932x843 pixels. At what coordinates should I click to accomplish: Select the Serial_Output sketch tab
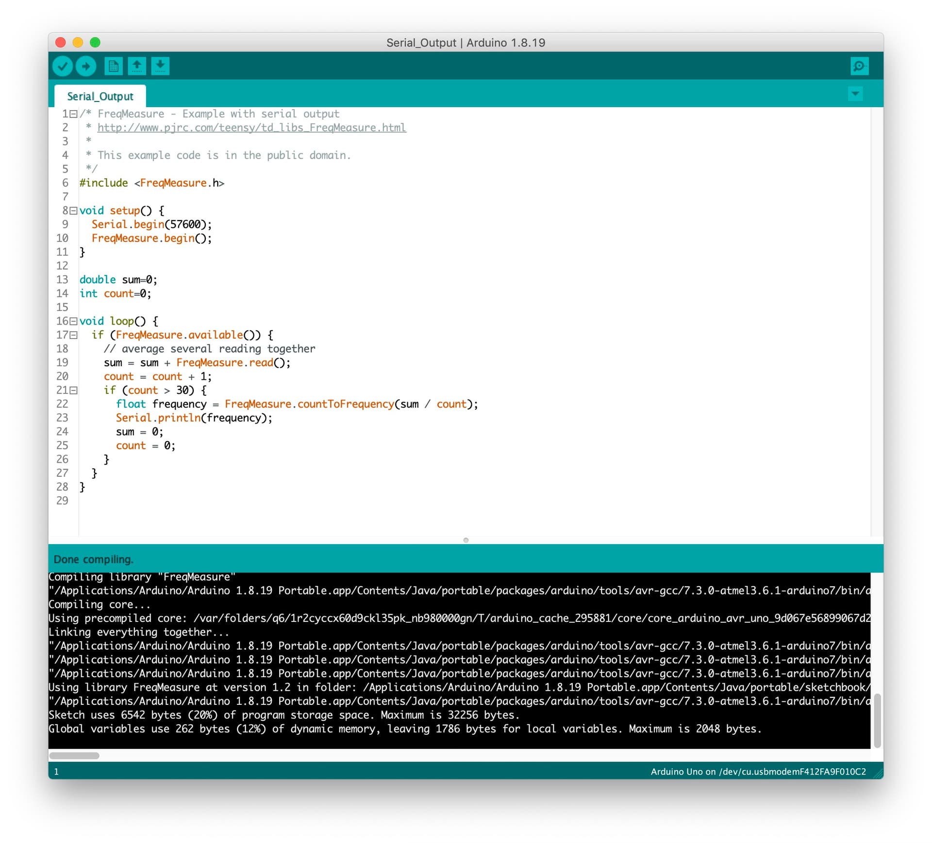[100, 97]
